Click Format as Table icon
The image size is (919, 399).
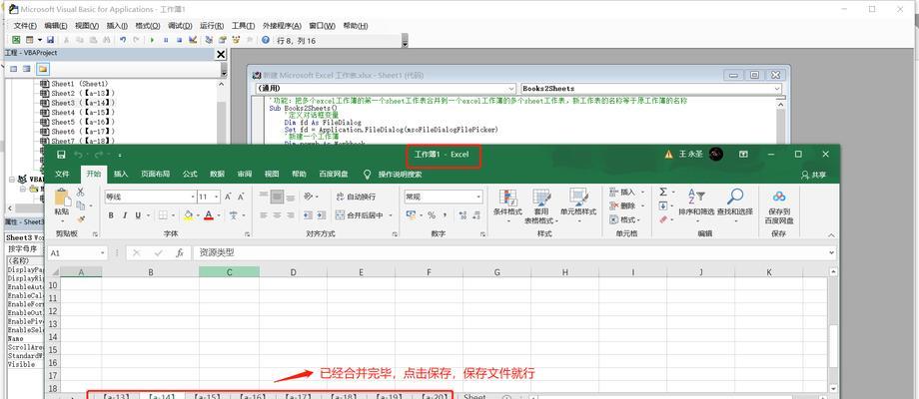click(x=541, y=198)
